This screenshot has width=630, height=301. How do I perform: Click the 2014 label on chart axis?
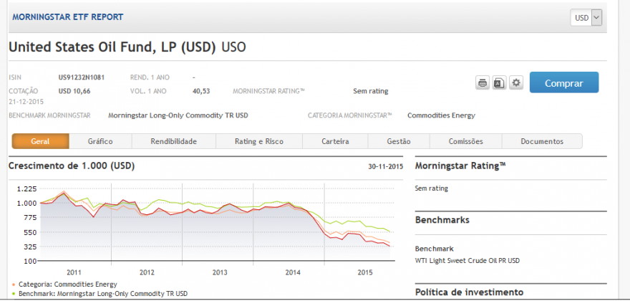pyautogui.click(x=293, y=272)
